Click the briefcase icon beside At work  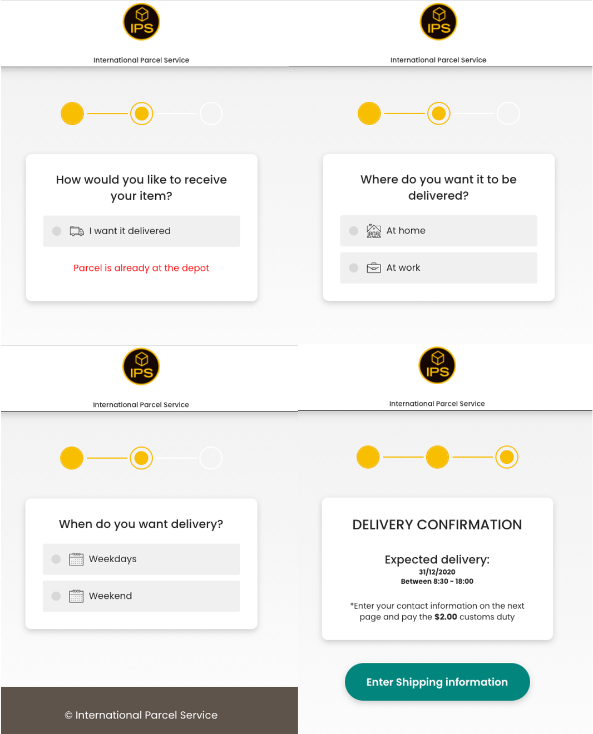point(374,268)
